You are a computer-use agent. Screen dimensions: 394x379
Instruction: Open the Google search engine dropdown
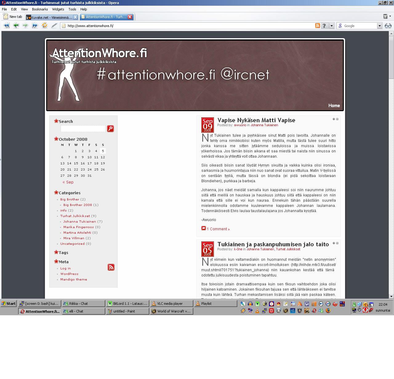pyautogui.click(x=380, y=26)
